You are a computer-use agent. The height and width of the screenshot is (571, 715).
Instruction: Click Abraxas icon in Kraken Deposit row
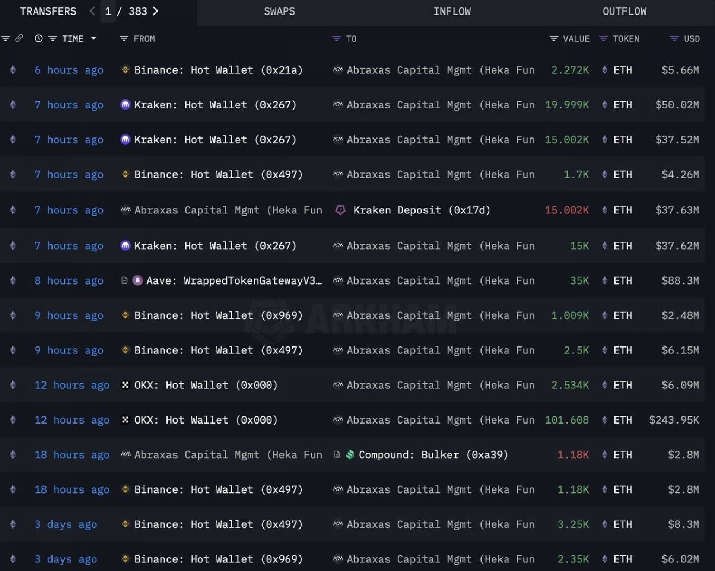(125, 210)
